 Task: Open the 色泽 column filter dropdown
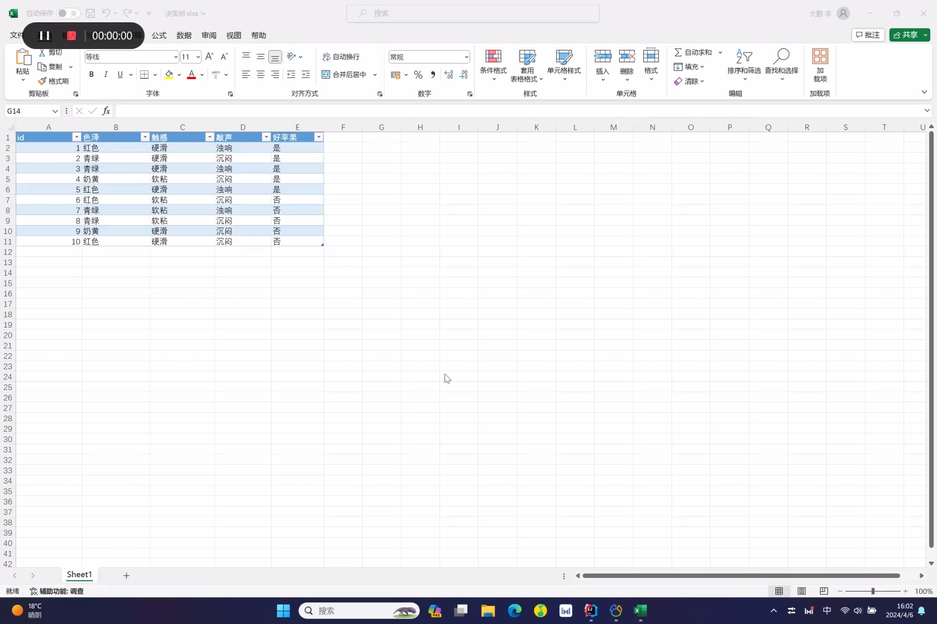pos(145,137)
